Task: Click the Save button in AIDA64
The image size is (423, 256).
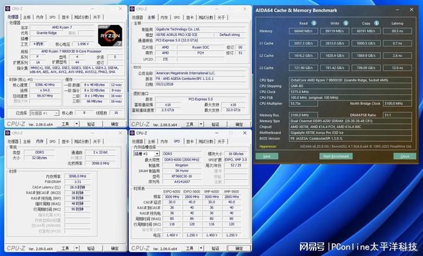Action: (x=267, y=156)
